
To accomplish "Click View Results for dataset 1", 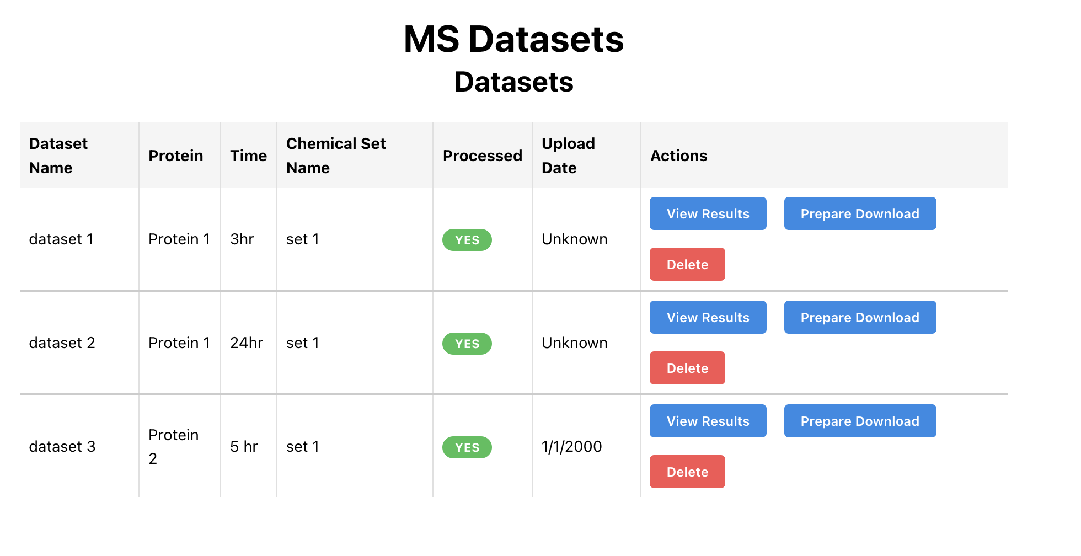I will (708, 213).
